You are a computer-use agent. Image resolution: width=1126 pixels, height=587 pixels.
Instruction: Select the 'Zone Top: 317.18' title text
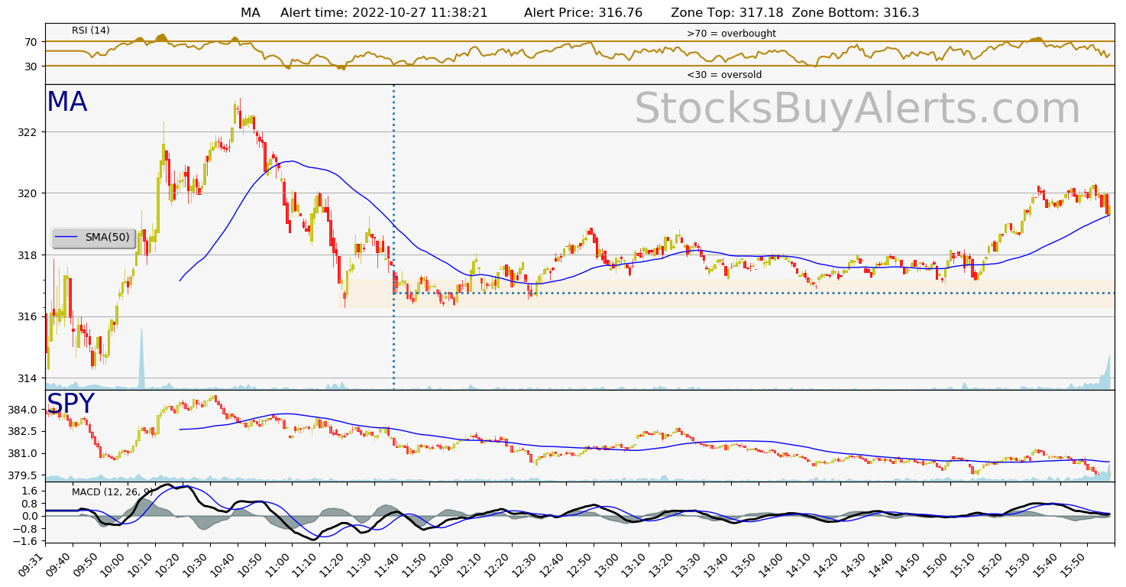click(x=728, y=13)
